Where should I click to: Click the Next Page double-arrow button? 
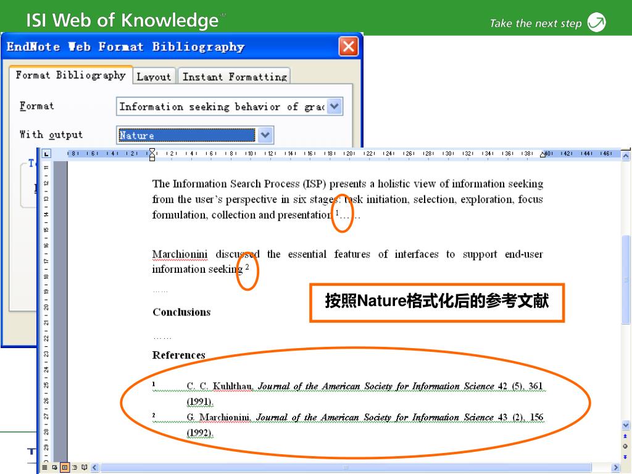(625, 457)
